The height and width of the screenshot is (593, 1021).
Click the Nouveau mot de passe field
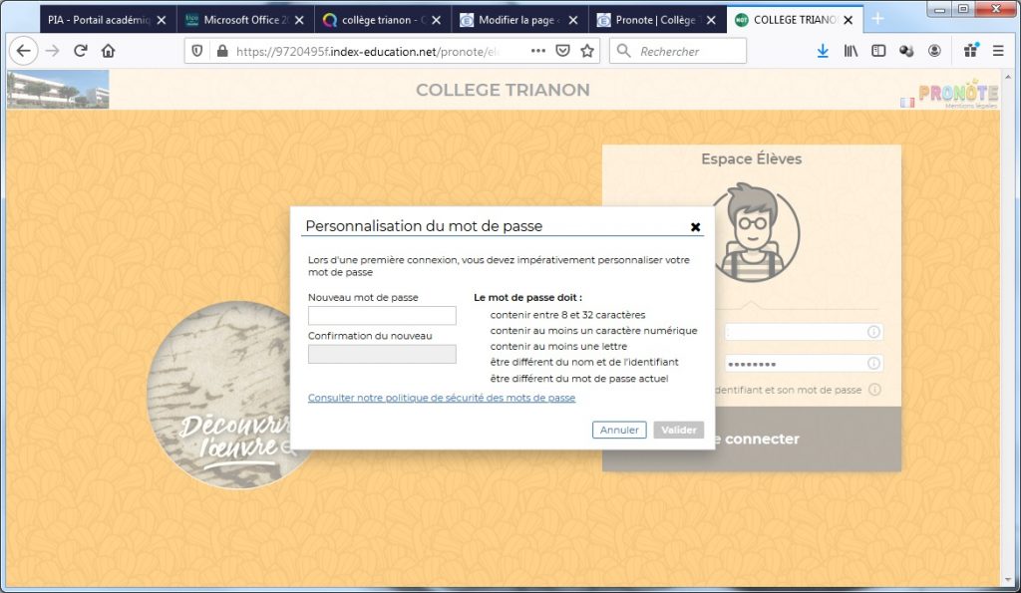382,316
